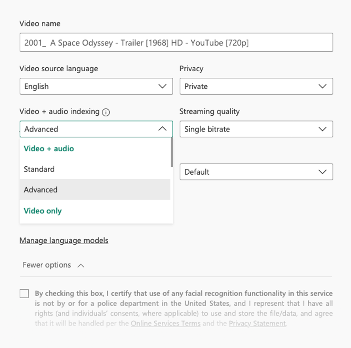The height and width of the screenshot is (348, 351).
Task: Click the chevron in the Default dropdown
Action: click(322, 172)
